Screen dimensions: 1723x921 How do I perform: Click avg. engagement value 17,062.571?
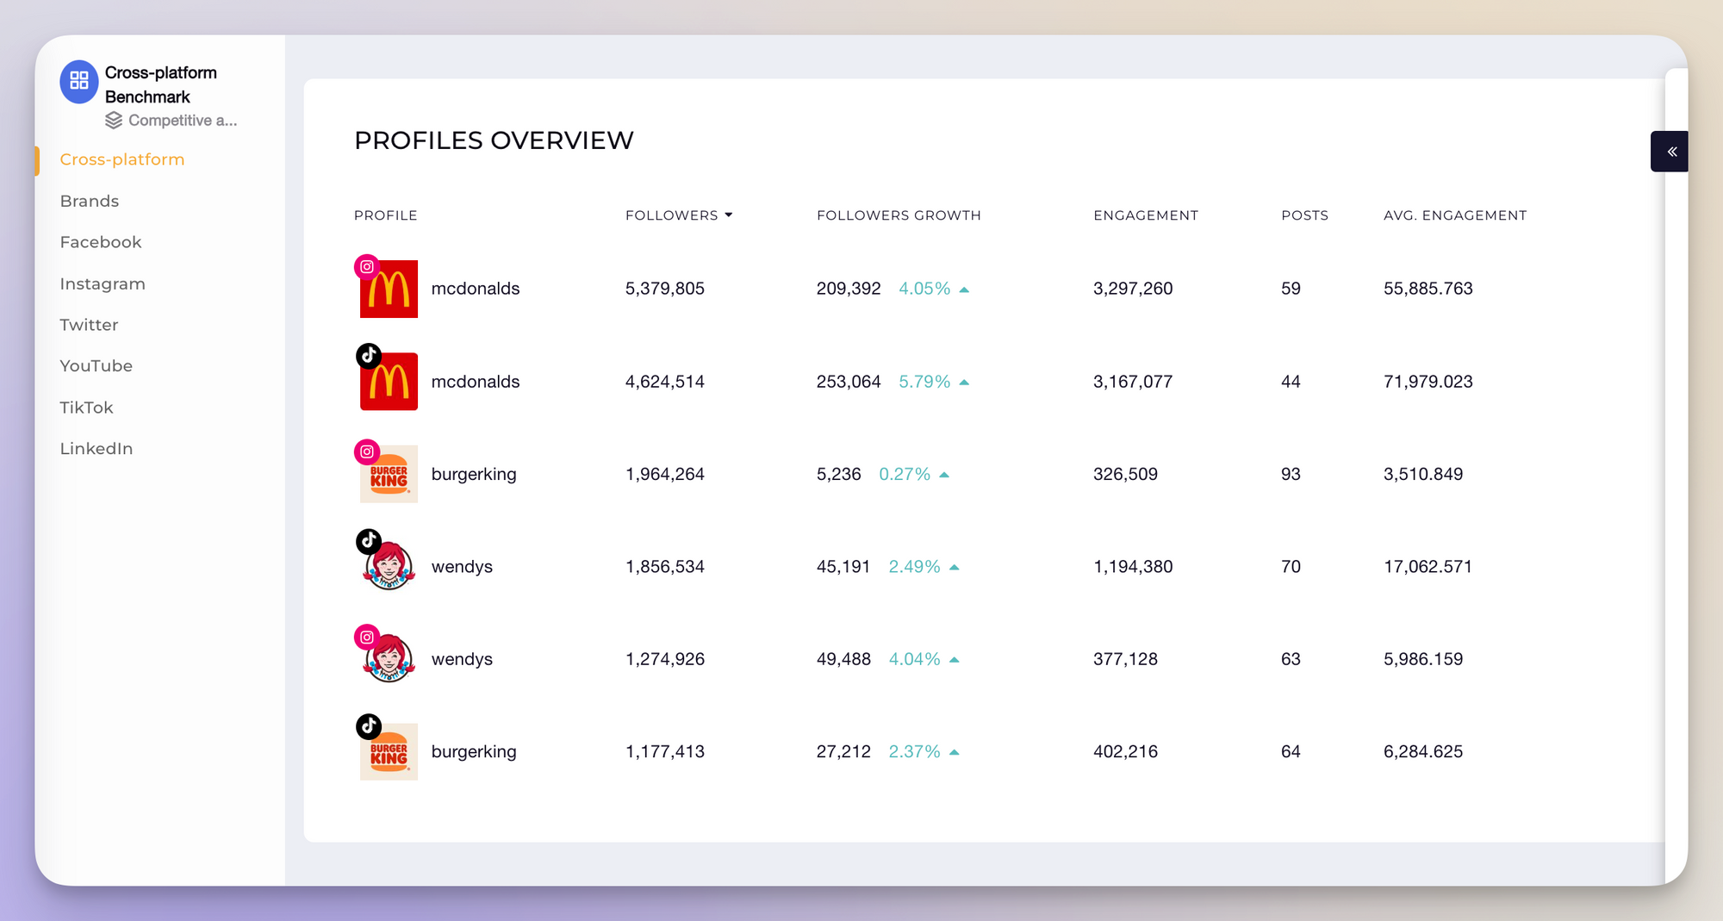pos(1428,567)
